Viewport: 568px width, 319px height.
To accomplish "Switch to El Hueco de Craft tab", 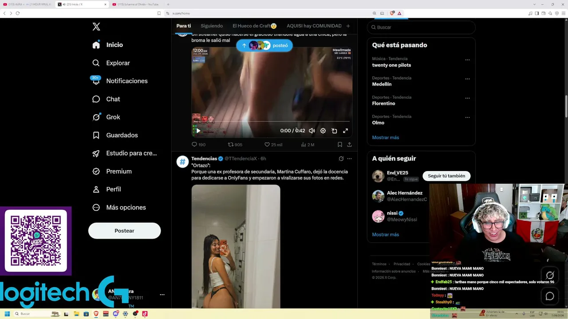I will tap(255, 26).
